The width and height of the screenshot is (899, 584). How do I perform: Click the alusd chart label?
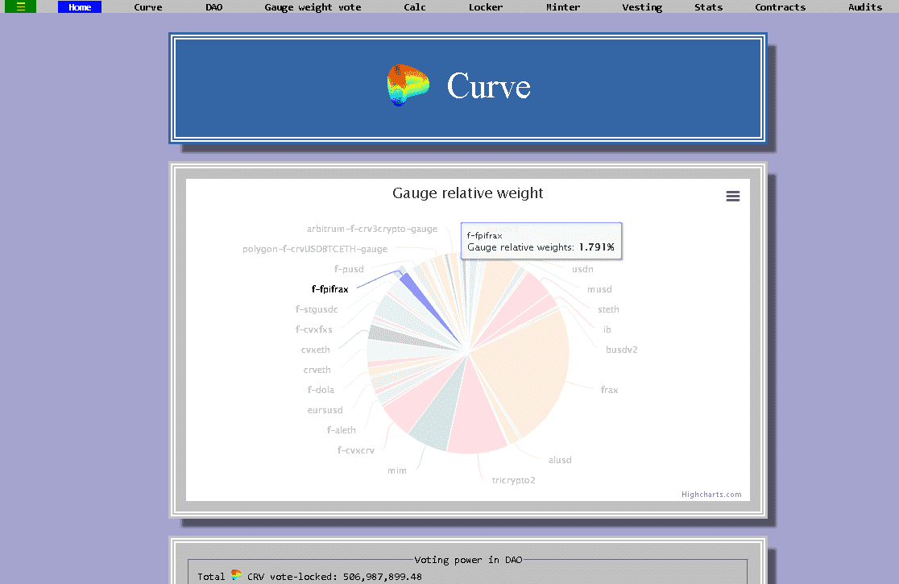coord(560,460)
